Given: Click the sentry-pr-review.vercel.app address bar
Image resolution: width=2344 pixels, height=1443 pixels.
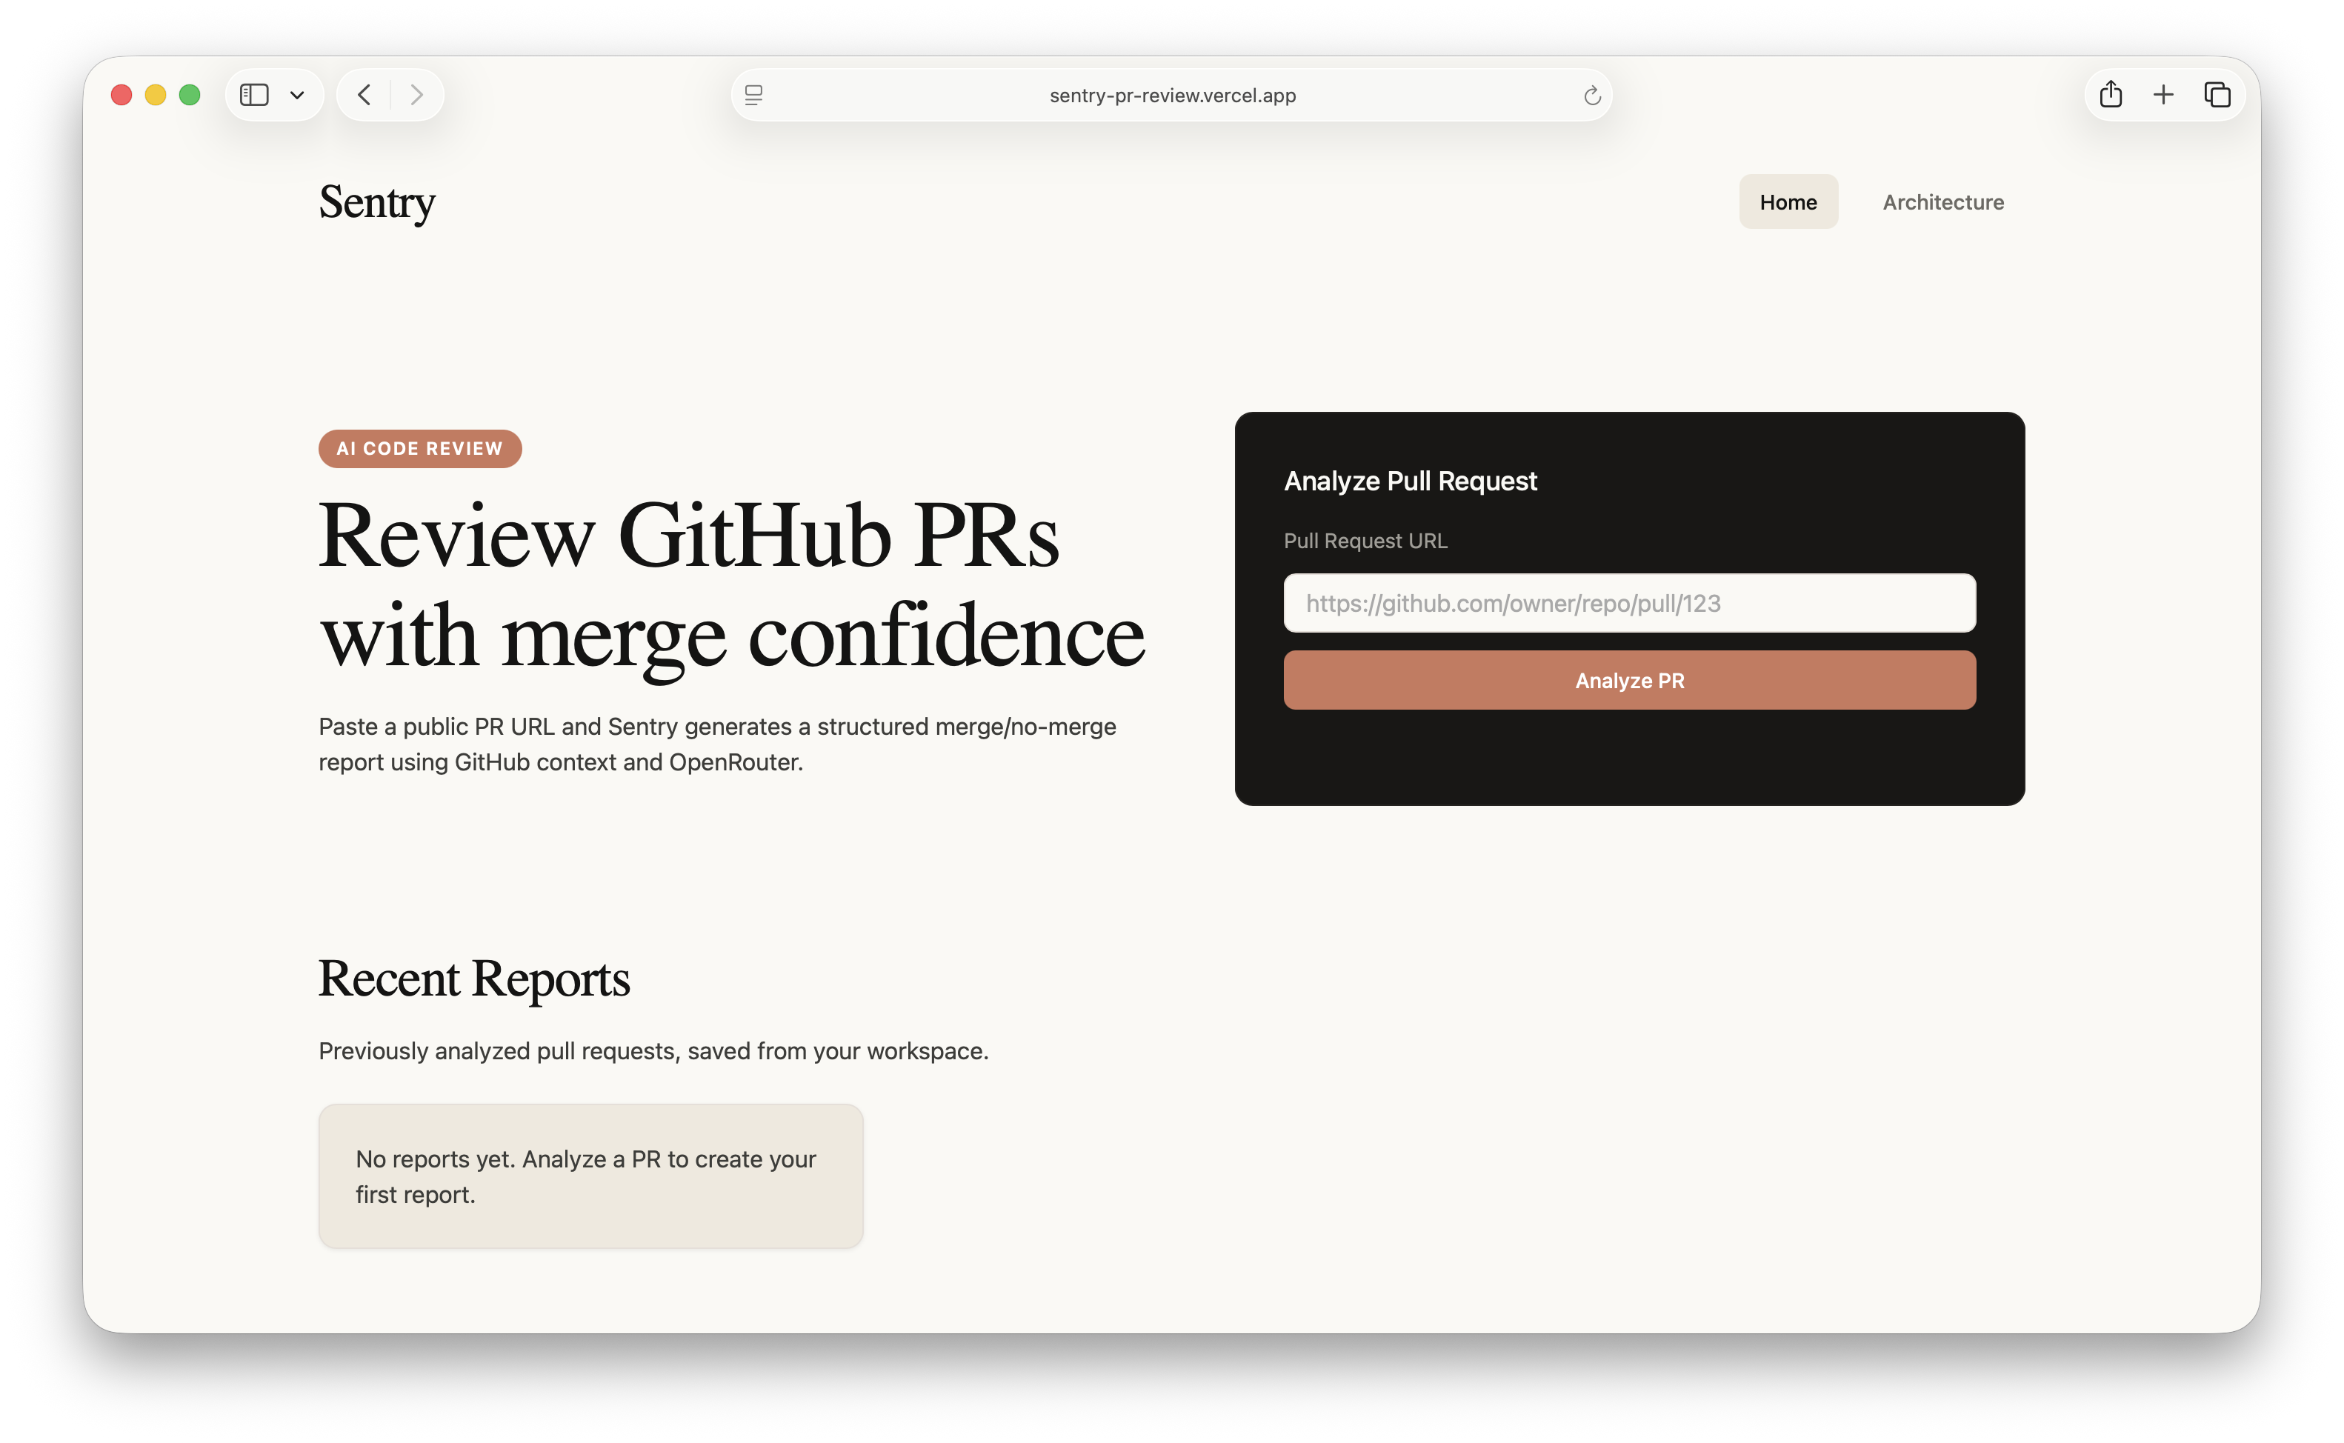Looking at the screenshot, I should coord(1172,95).
